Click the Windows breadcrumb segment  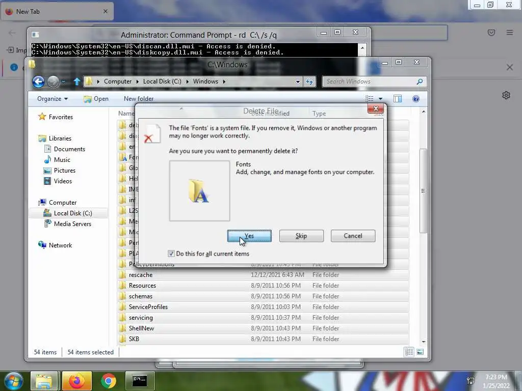pos(205,81)
